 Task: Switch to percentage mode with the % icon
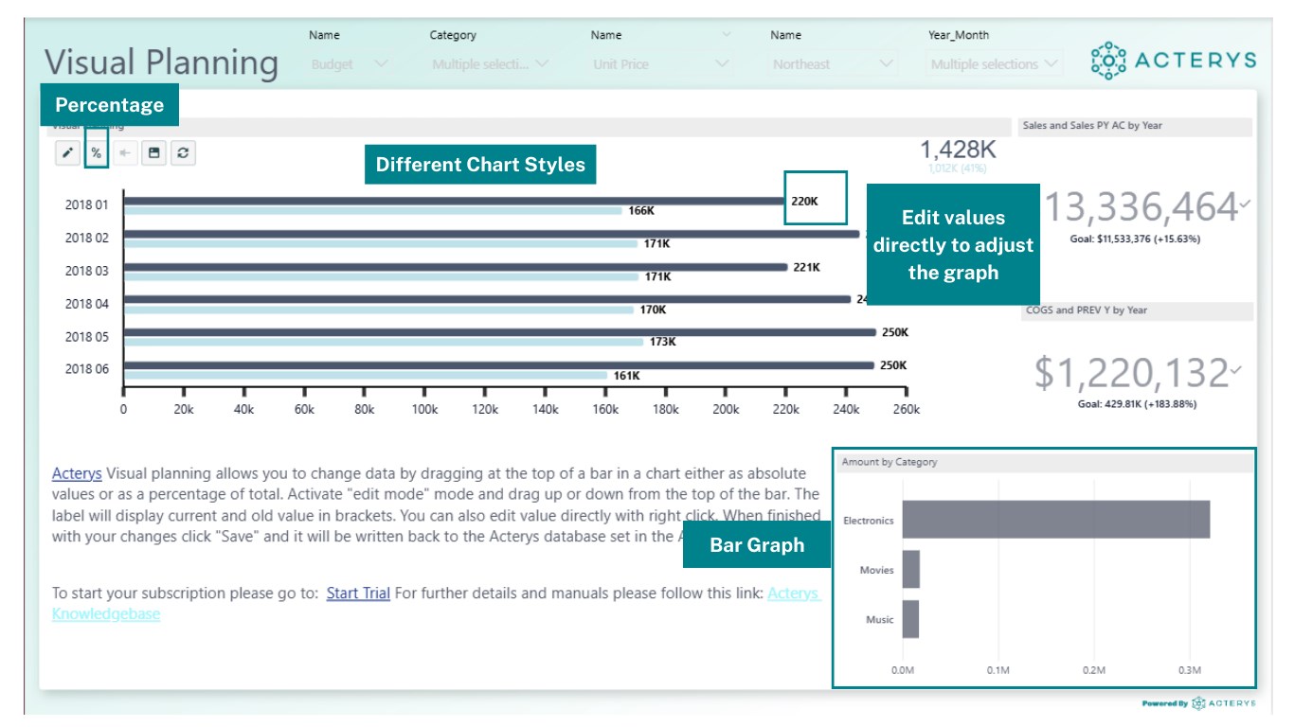[96, 153]
